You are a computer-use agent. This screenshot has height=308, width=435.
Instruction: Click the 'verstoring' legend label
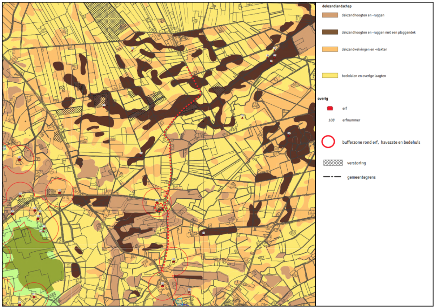tap(356, 163)
